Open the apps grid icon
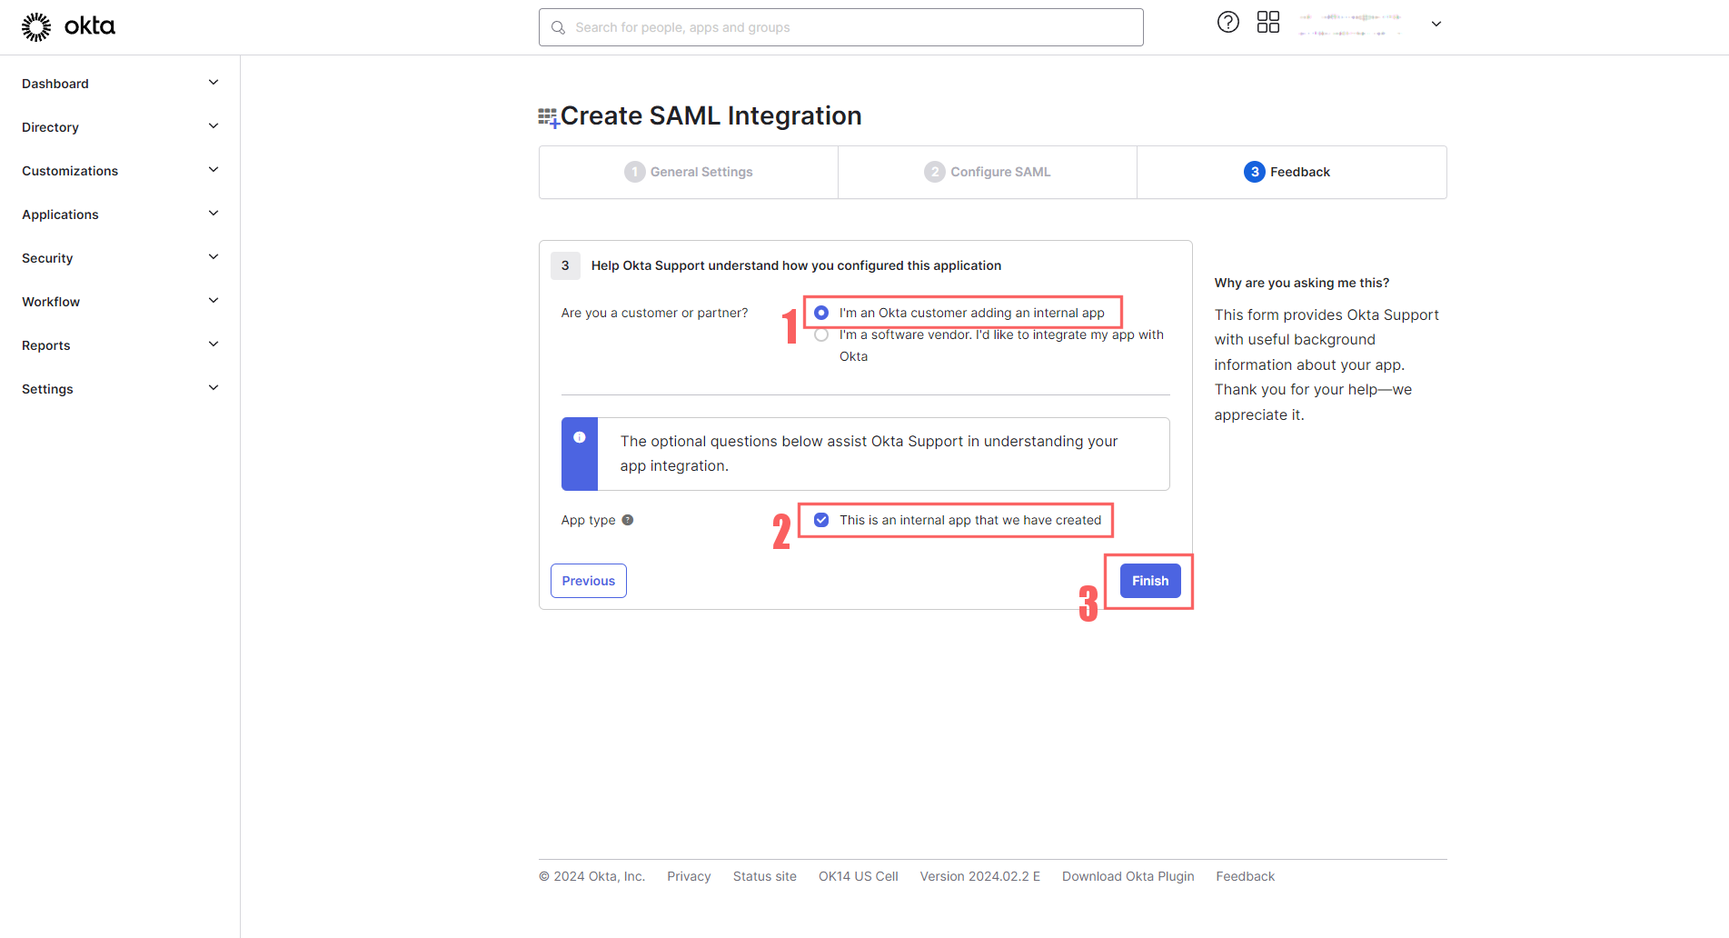 [1267, 23]
